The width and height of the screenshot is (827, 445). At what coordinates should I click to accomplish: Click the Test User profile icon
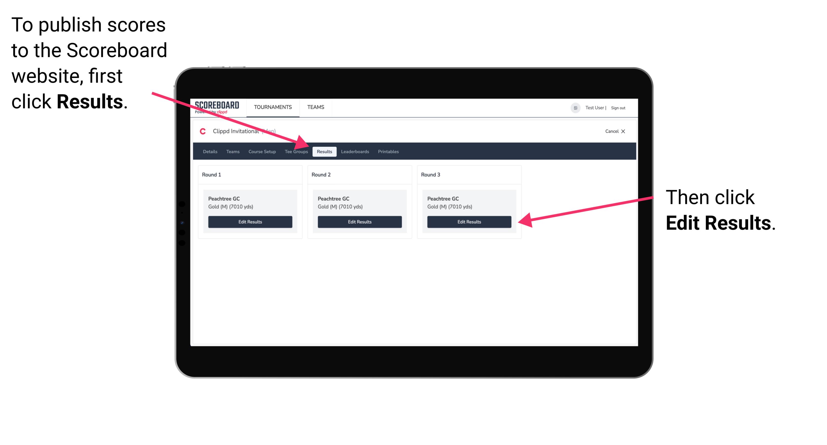(576, 107)
